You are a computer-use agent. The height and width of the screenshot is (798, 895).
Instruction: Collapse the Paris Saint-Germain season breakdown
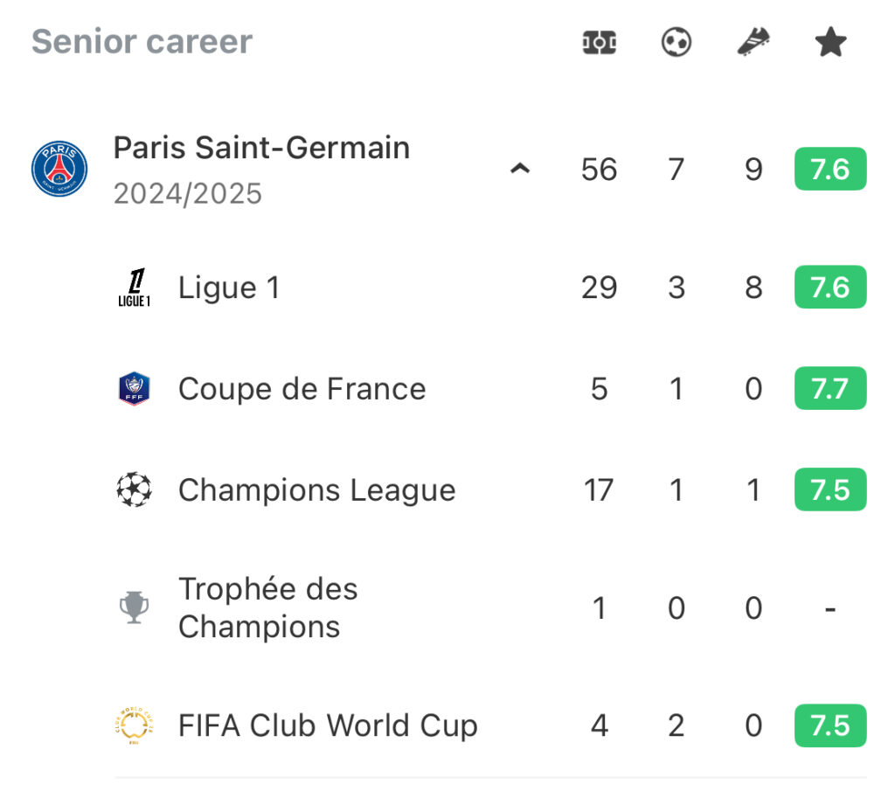520,169
